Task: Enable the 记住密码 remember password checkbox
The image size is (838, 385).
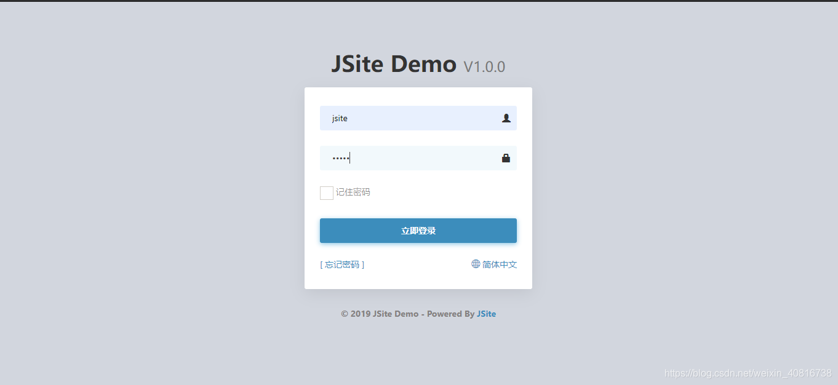Action: click(x=326, y=193)
